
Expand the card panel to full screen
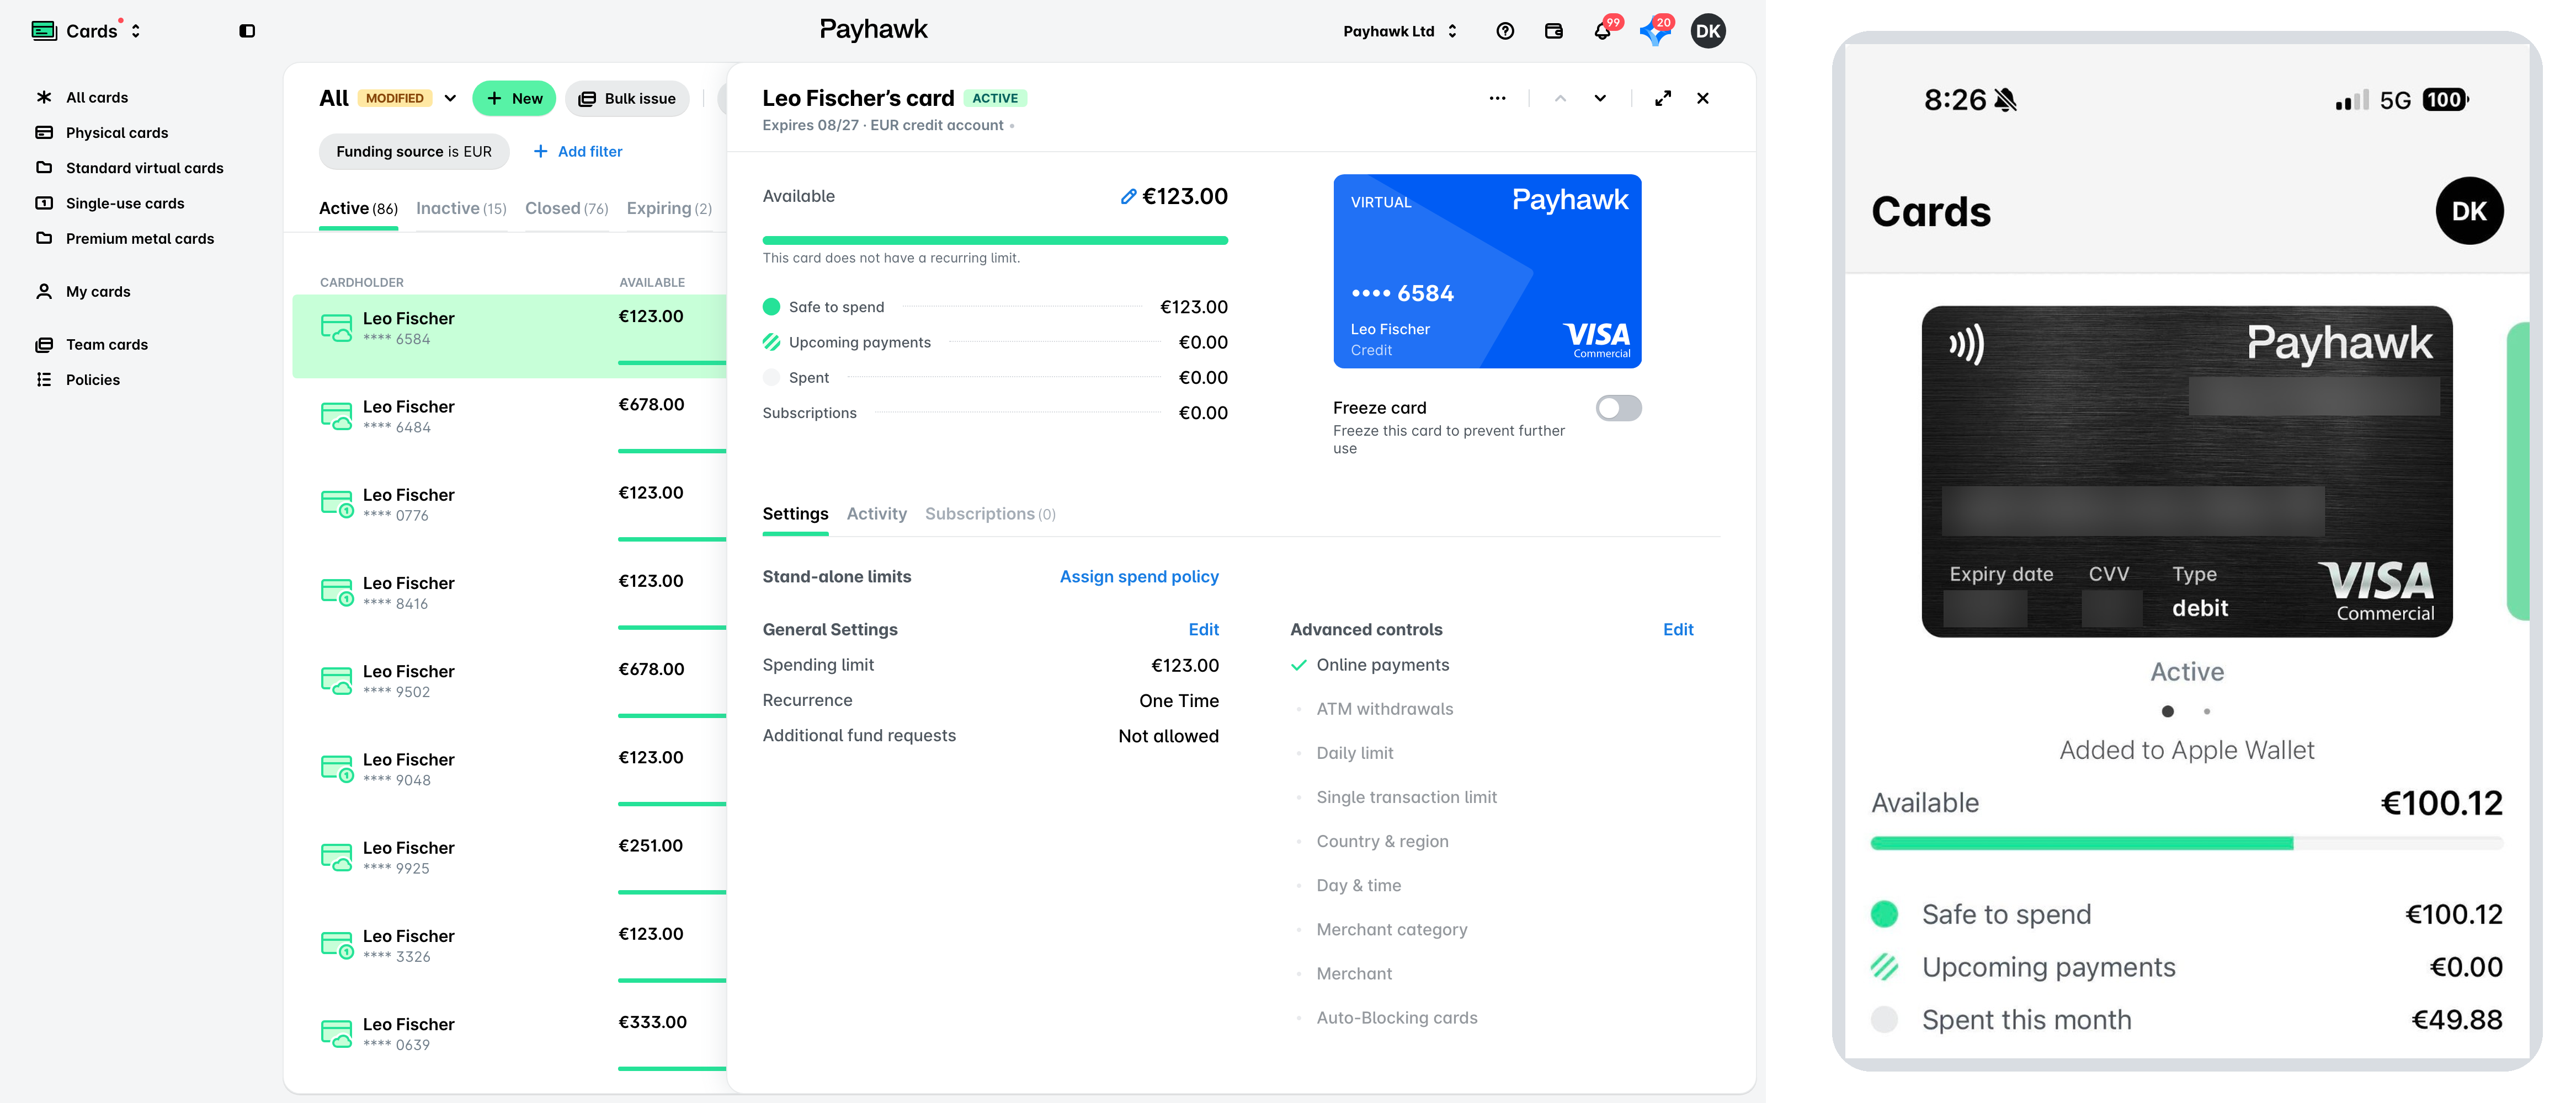tap(1663, 98)
